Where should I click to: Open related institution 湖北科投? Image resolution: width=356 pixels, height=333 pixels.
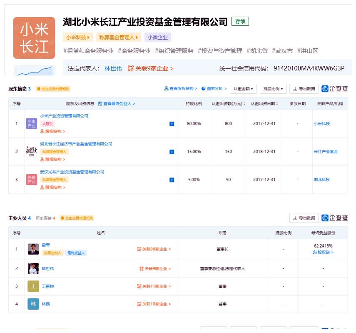point(322,180)
